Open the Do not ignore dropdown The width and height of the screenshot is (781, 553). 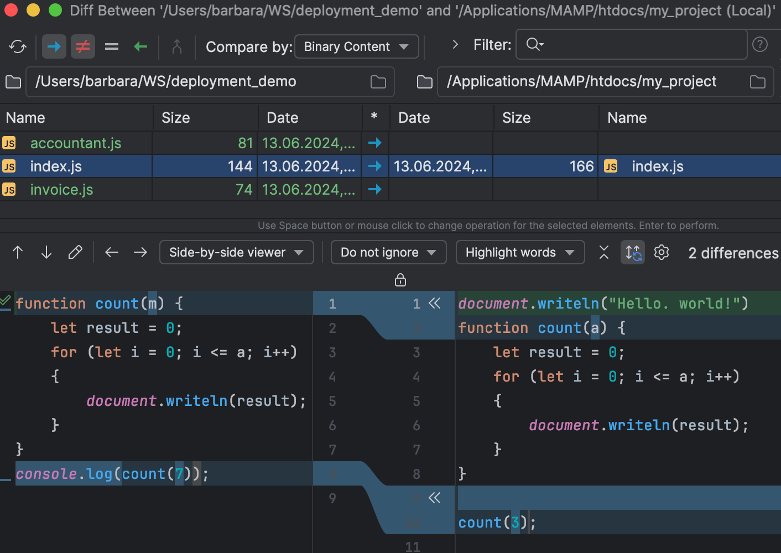point(388,253)
